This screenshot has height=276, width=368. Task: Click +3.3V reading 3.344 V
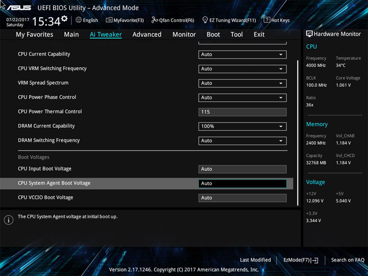(313, 221)
